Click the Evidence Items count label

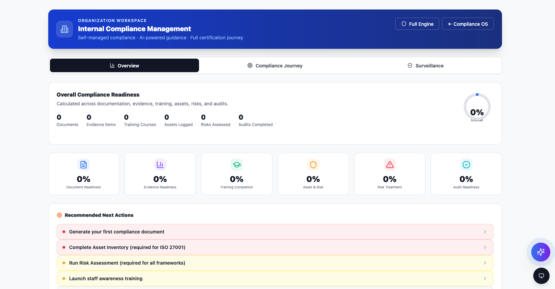101,125
